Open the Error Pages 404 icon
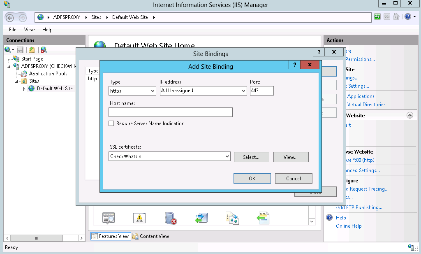This screenshot has width=421, height=254. pos(139,218)
